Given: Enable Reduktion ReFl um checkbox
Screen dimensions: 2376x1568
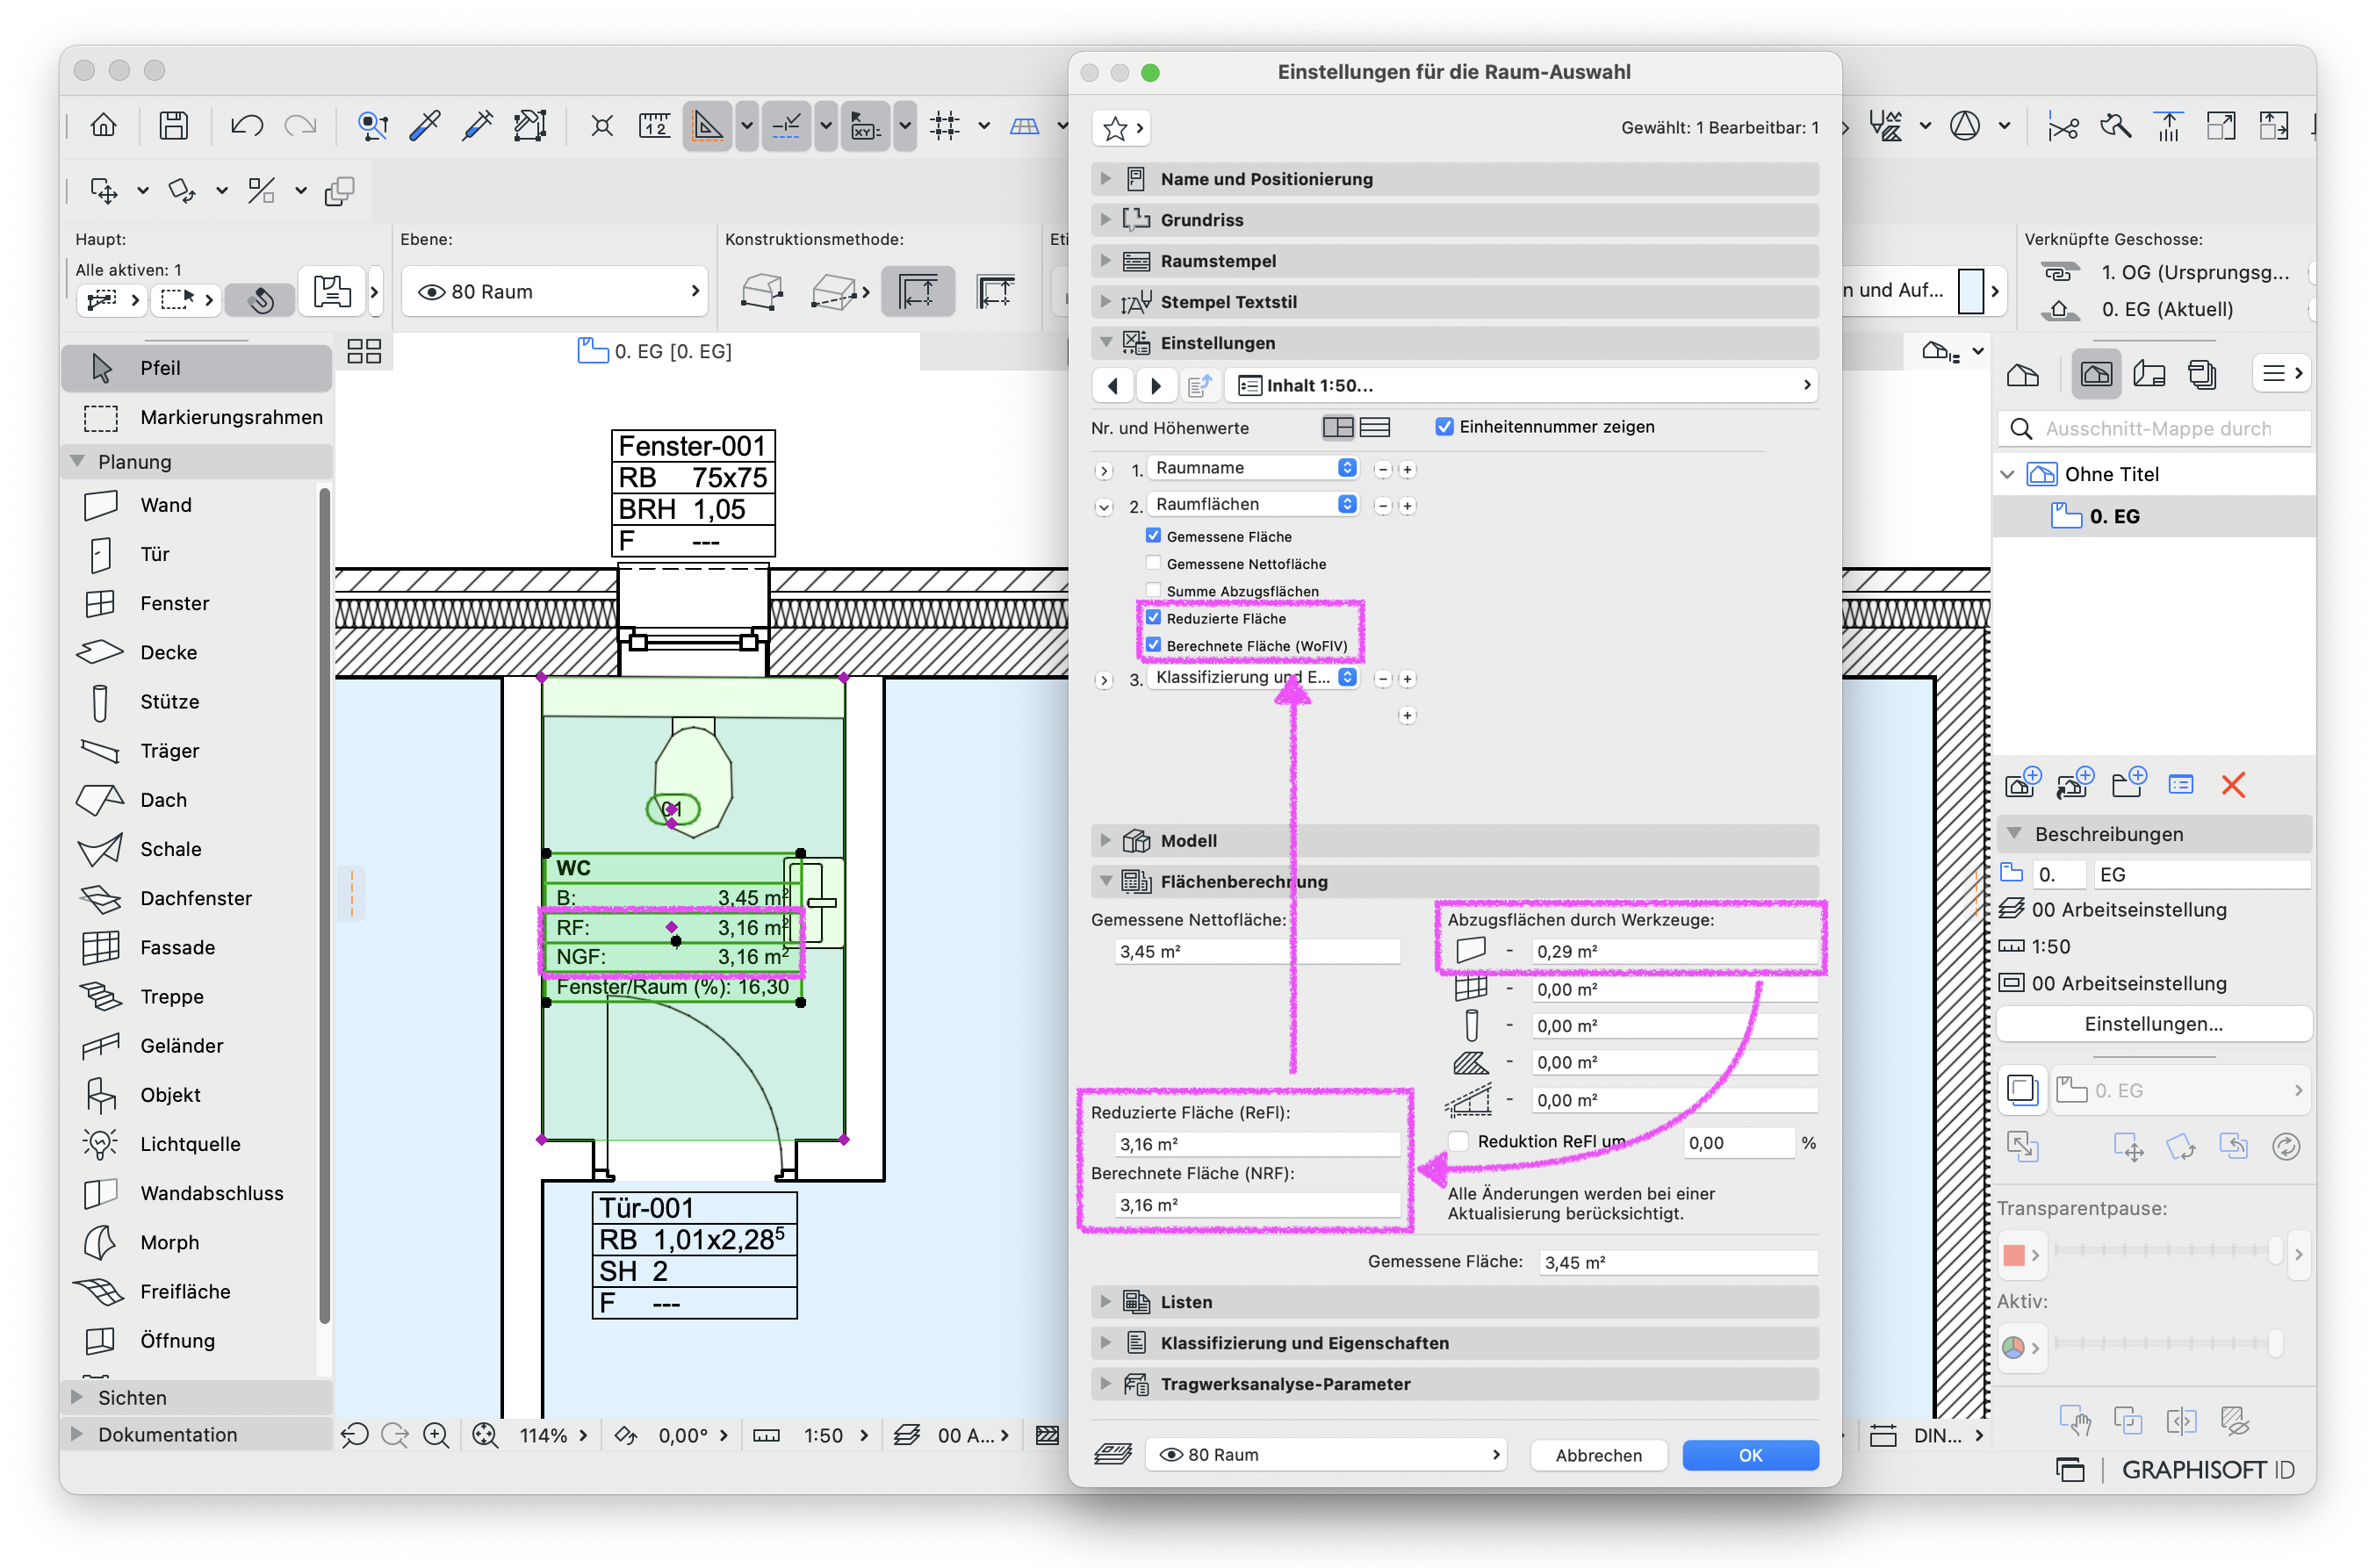Looking at the screenshot, I should tap(1459, 1142).
